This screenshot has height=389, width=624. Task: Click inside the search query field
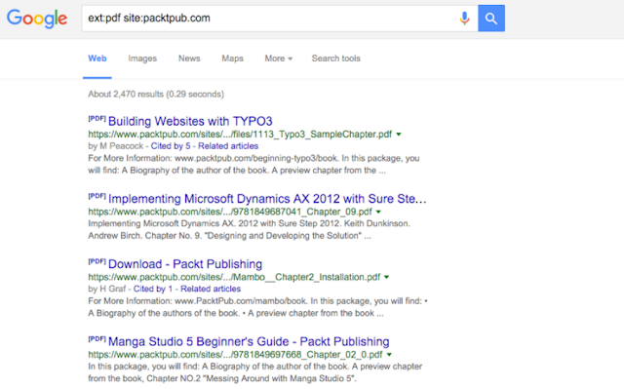coord(269,19)
